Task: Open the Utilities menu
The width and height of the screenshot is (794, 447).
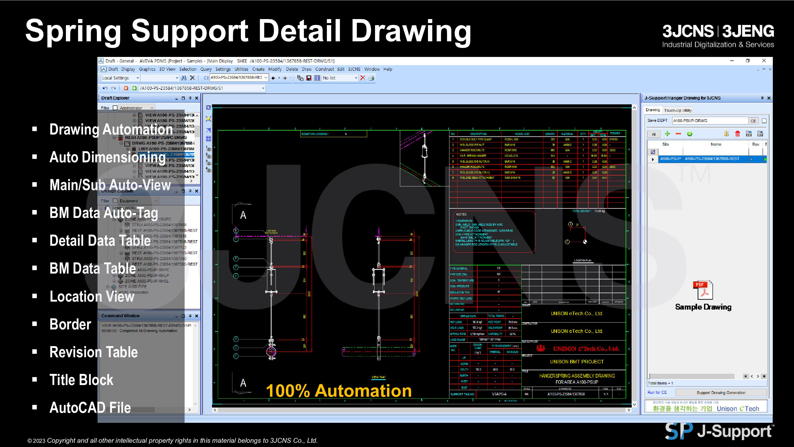Action: pos(241,69)
